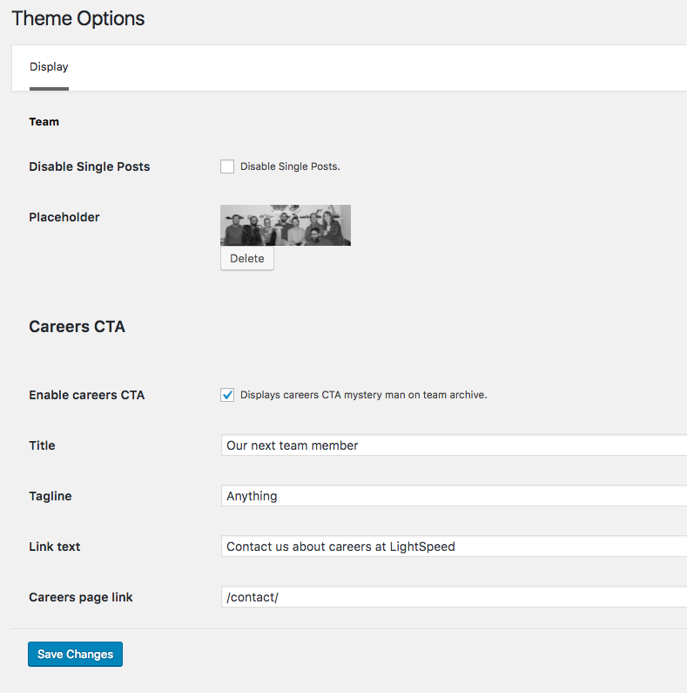The width and height of the screenshot is (687, 693).
Task: Select the Link text input field
Action: pyautogui.click(x=453, y=547)
